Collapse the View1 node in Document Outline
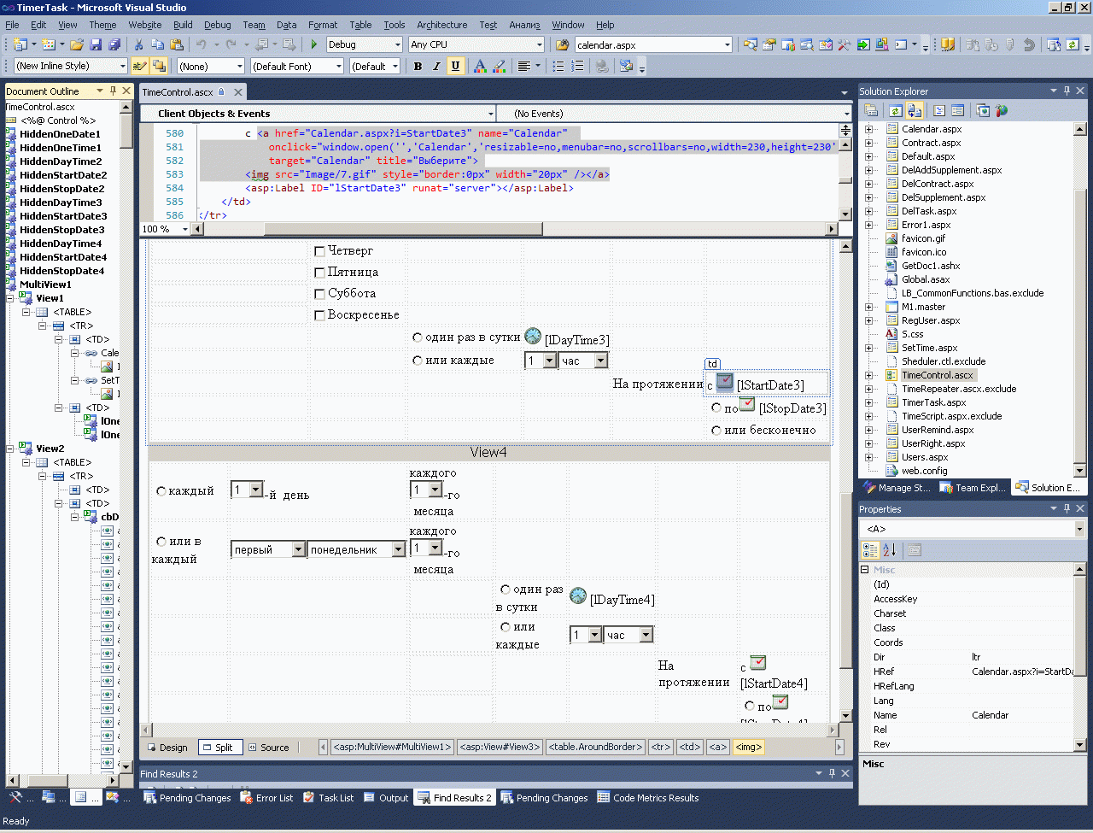 11,298
